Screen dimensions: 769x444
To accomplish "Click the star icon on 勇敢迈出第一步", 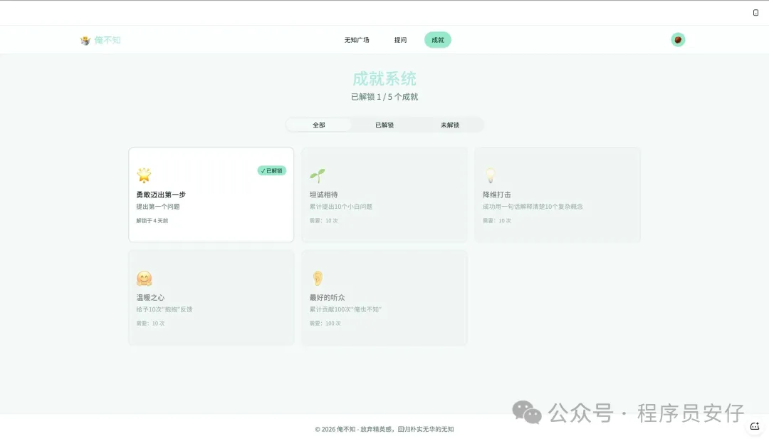I will 145,175.
